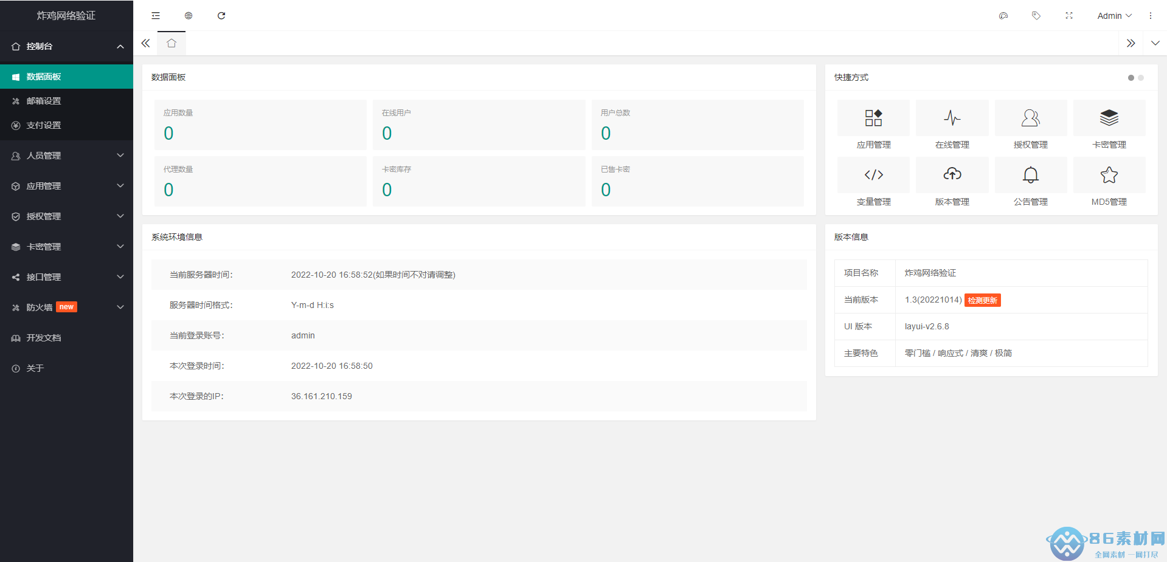Open 开发文档 link in sidebar

[44, 338]
